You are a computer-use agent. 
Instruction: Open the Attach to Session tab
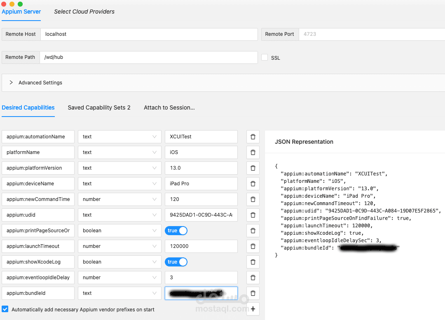[x=169, y=107]
